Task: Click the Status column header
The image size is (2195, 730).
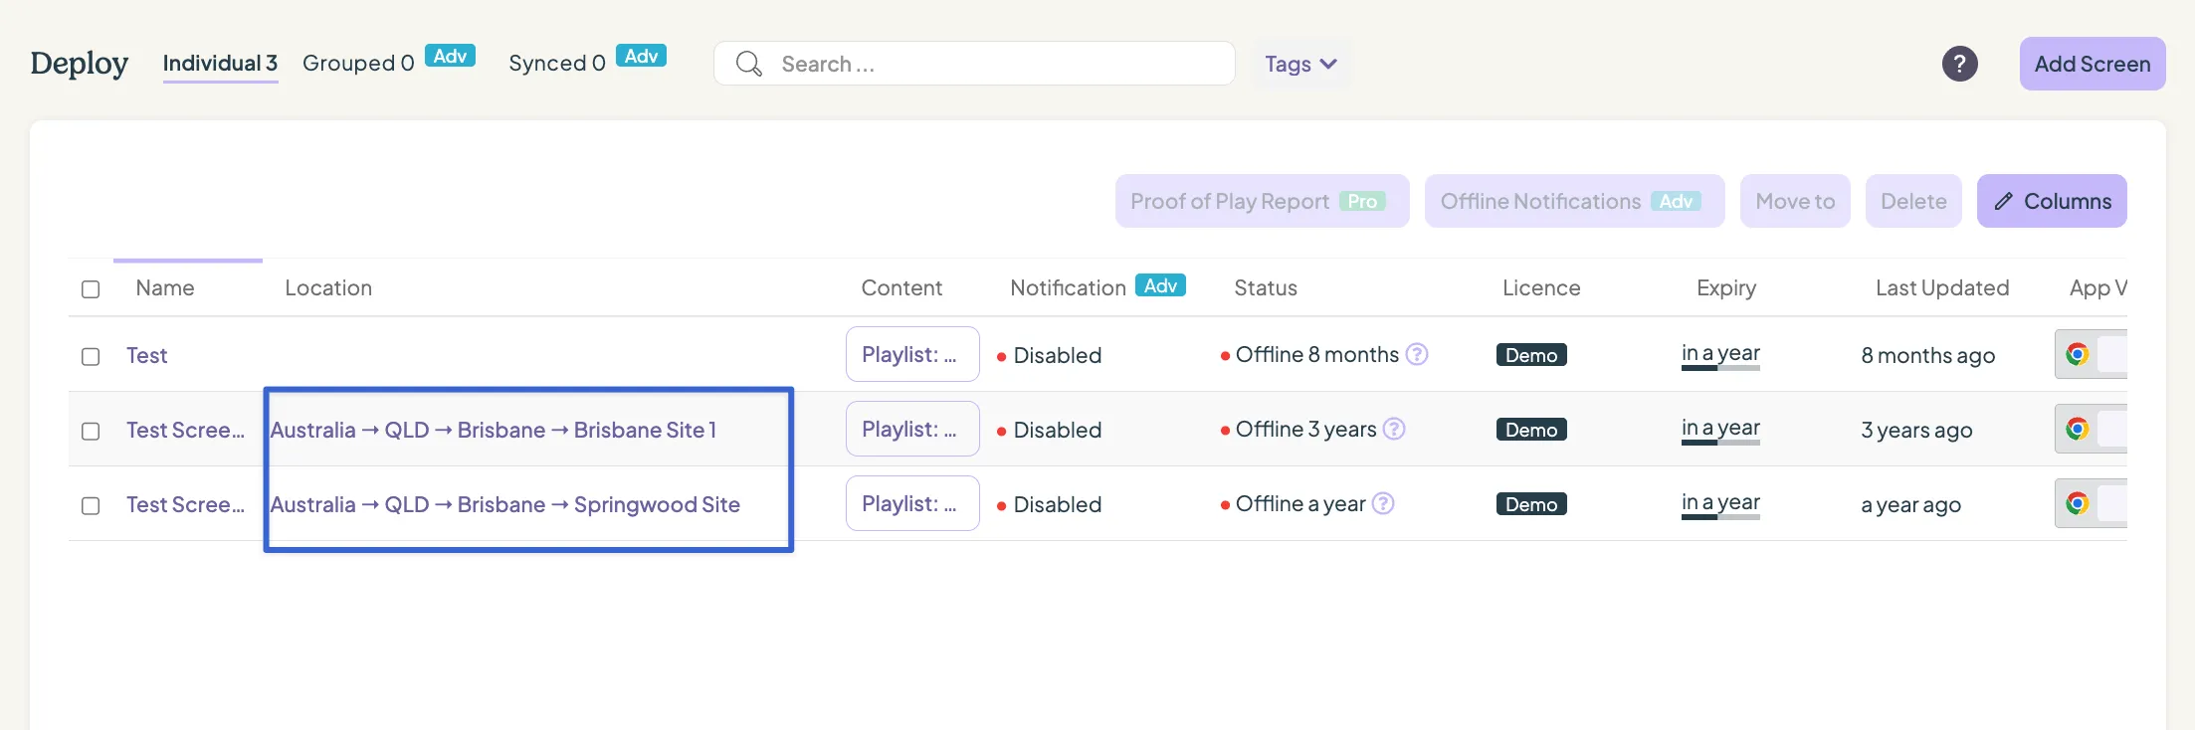Action: click(x=1266, y=288)
